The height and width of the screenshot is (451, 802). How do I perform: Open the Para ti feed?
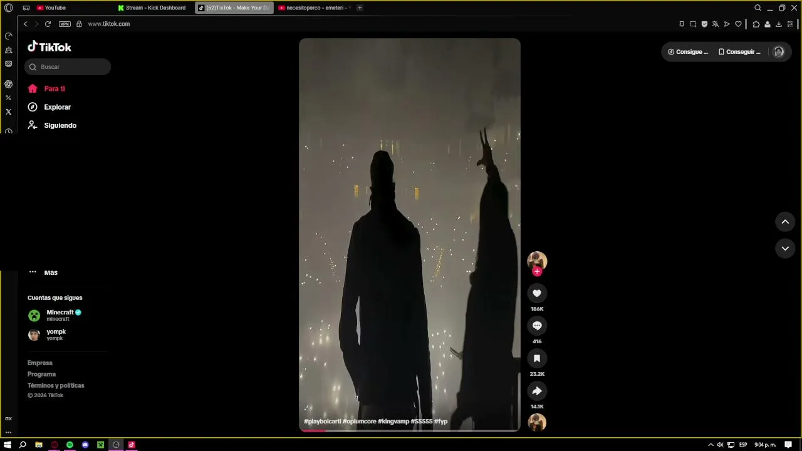pos(46,89)
